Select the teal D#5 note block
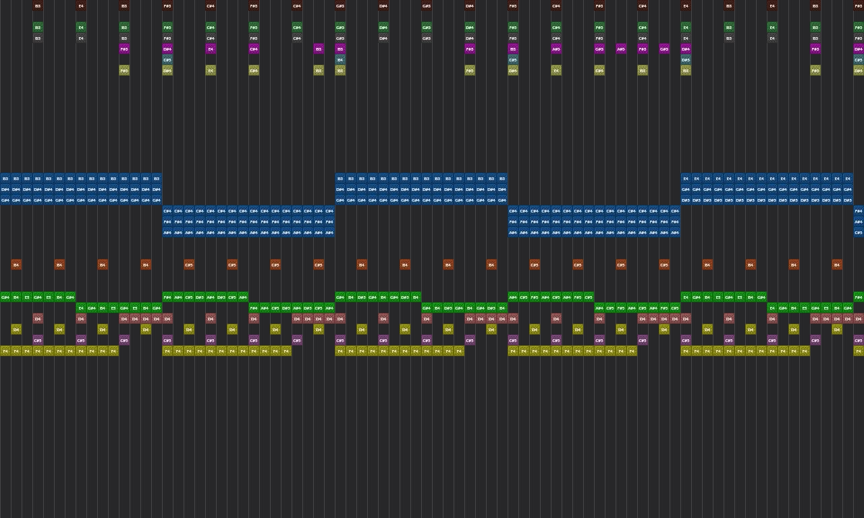This screenshot has width=864, height=518. 686,59
